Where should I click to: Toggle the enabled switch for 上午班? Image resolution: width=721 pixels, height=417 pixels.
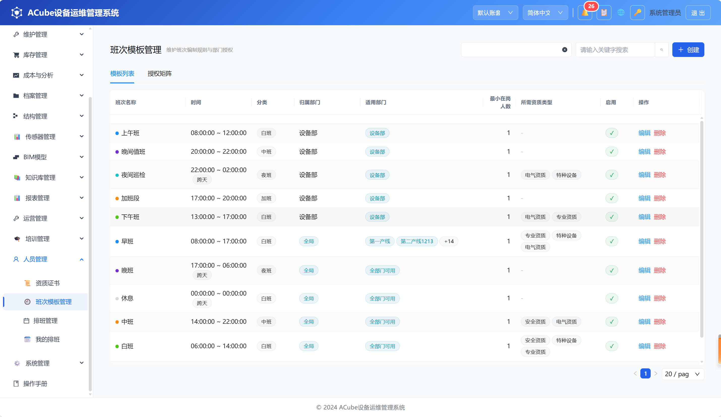tap(612, 133)
